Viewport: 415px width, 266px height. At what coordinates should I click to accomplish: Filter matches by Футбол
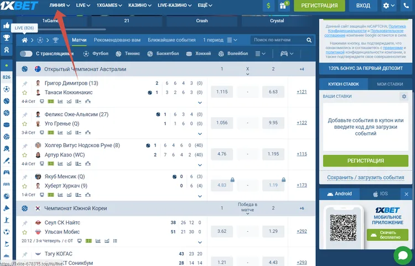point(96,54)
